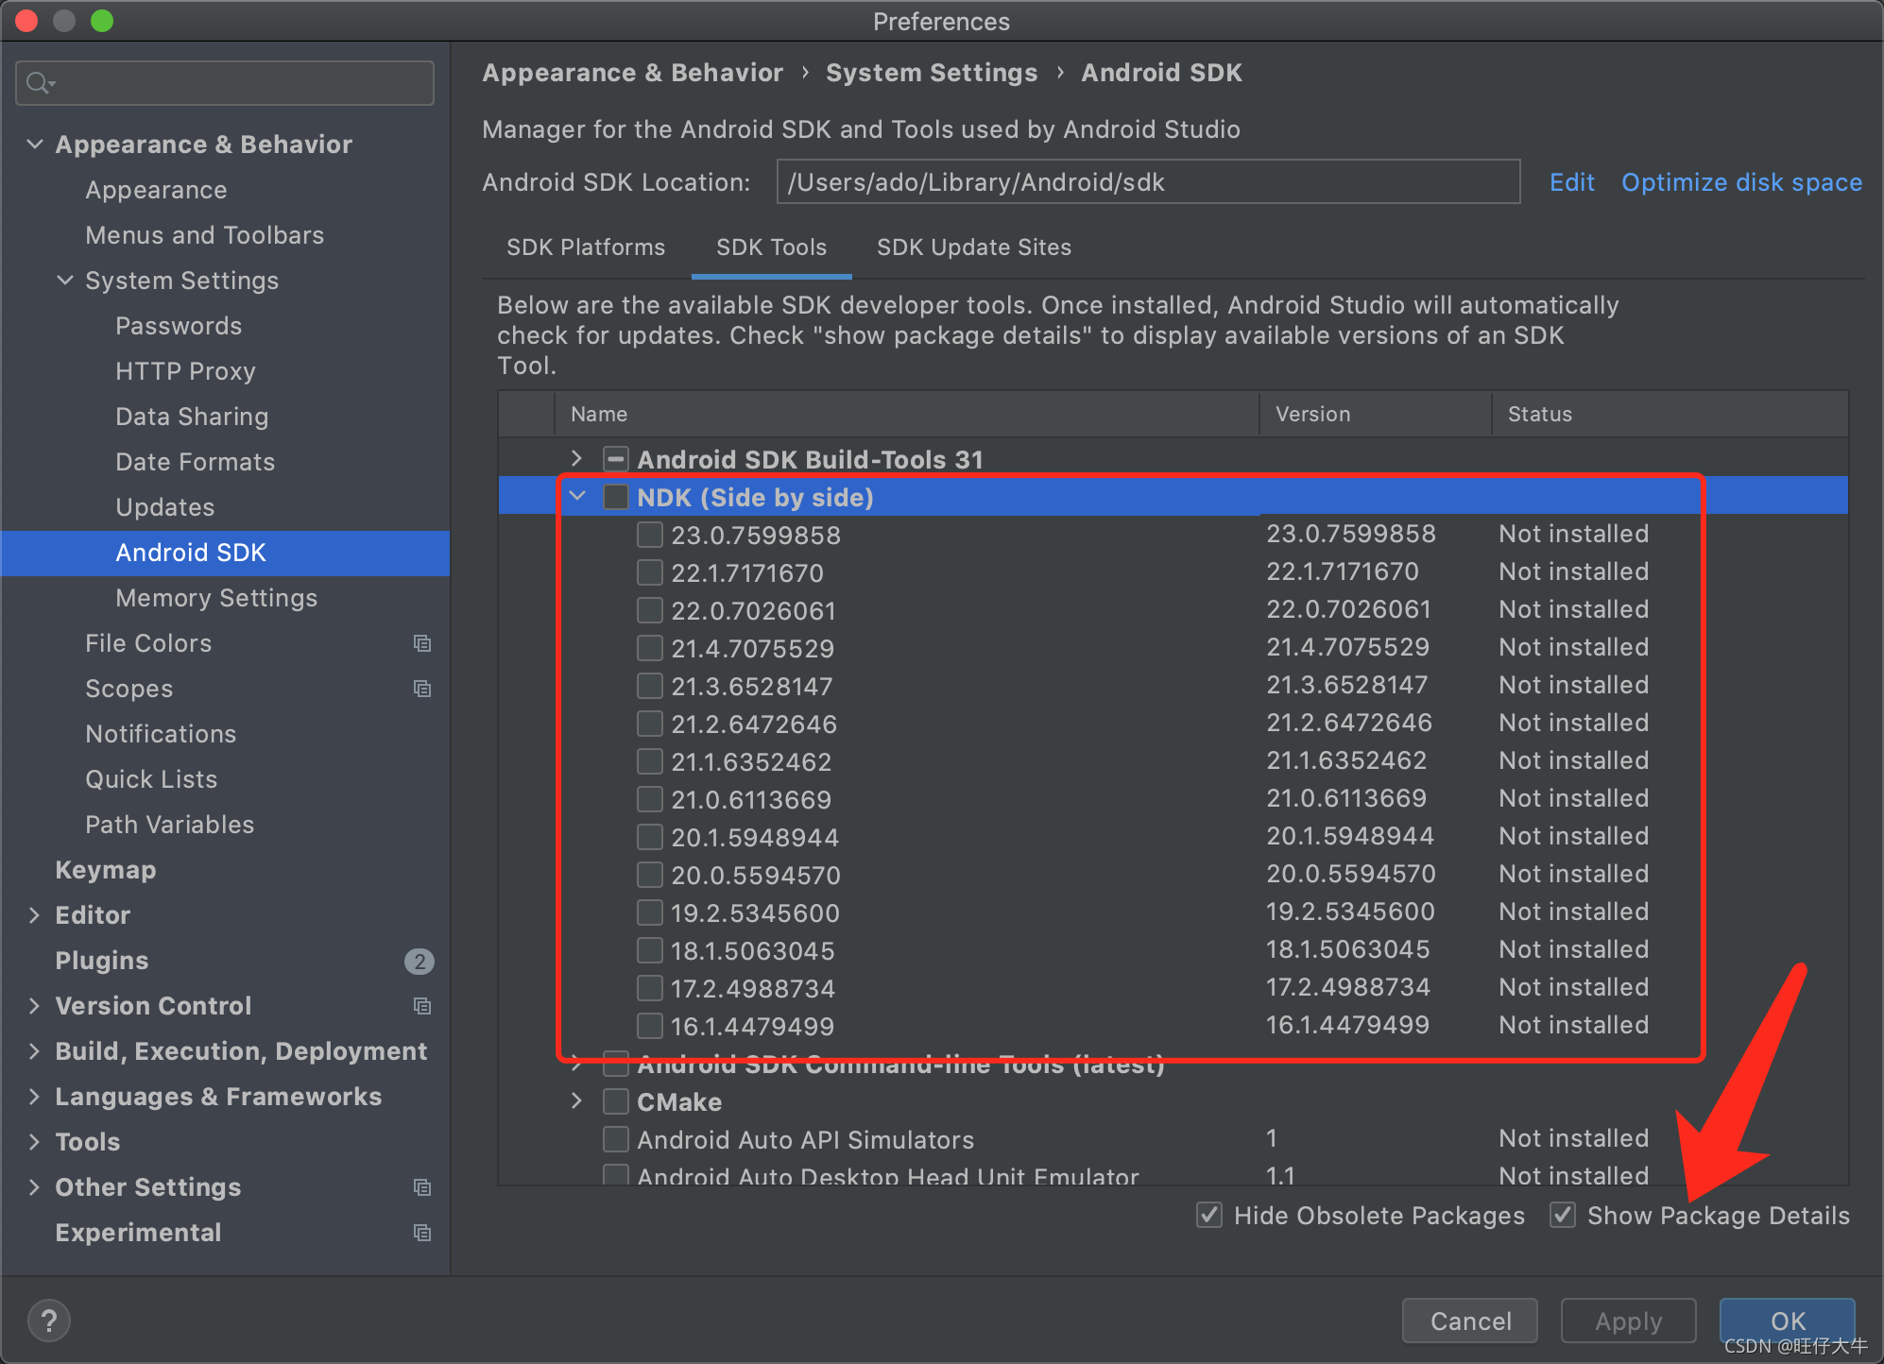Click the project-level icon beside Other Settings
This screenshot has height=1364, width=1884.
coord(422,1187)
